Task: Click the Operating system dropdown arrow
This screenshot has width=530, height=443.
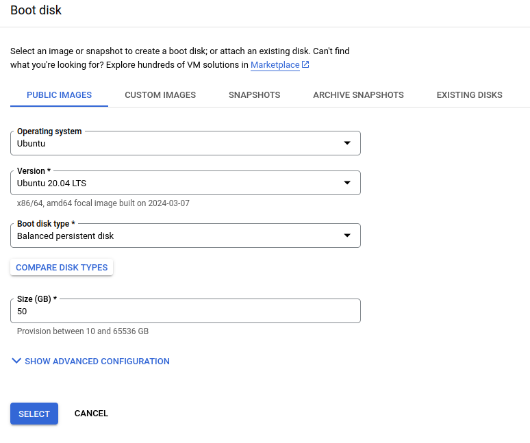Action: coord(346,143)
